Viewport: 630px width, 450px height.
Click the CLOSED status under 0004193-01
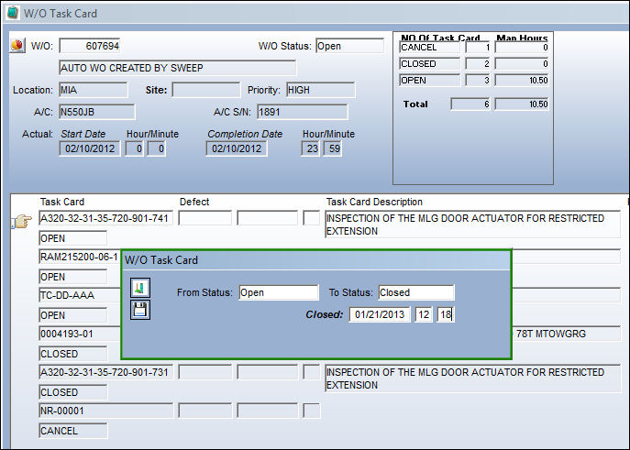click(x=73, y=354)
